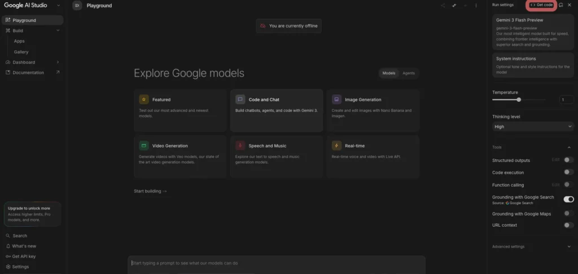Open the Thinking level dropdown showing High
The width and height of the screenshot is (578, 274).
(533, 127)
